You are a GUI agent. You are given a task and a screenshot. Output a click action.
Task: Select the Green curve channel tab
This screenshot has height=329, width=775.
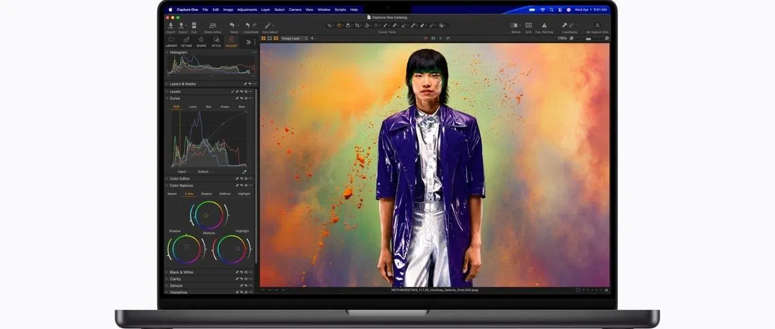click(225, 107)
